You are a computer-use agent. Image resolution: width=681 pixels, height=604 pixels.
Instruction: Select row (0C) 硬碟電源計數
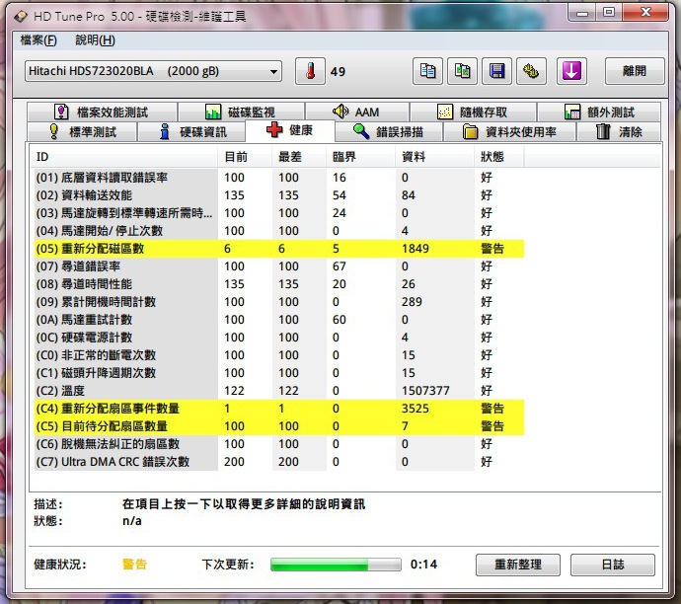[x=279, y=338]
